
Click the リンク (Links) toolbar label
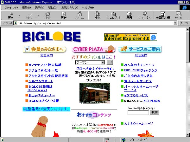coord(185,23)
